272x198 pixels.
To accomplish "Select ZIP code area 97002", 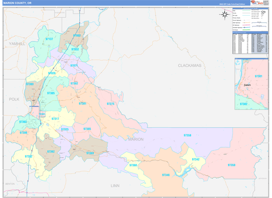I will [77, 35].
